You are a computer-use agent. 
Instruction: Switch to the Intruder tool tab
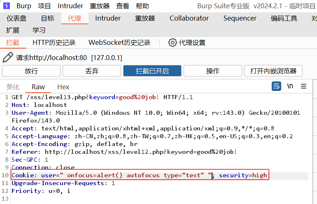tap(108, 18)
